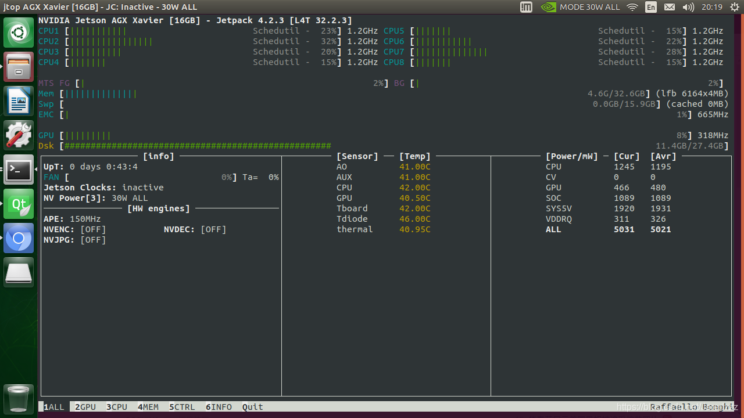The height and width of the screenshot is (418, 744).
Task: Switch to the 5CTRL tab in jtop
Action: pyautogui.click(x=183, y=407)
